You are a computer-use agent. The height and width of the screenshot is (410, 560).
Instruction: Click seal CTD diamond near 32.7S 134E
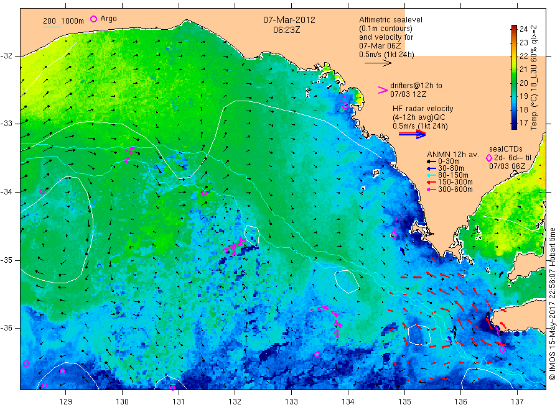coord(345,106)
